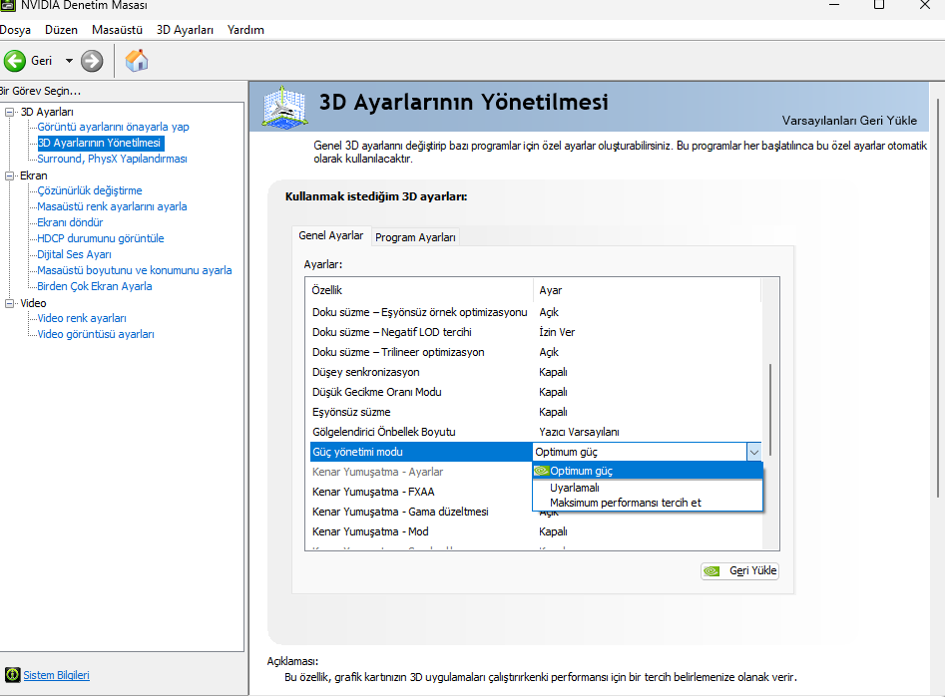
Task: Open Masaüstü renk ayarlarını ayarla
Action: pos(112,206)
